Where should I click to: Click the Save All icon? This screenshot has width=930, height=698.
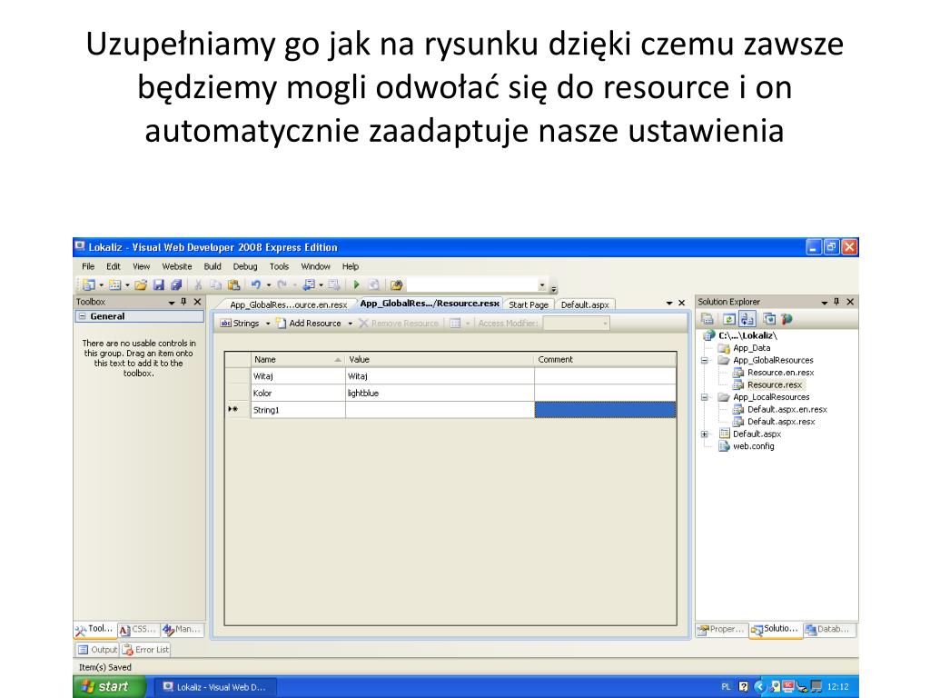(176, 284)
